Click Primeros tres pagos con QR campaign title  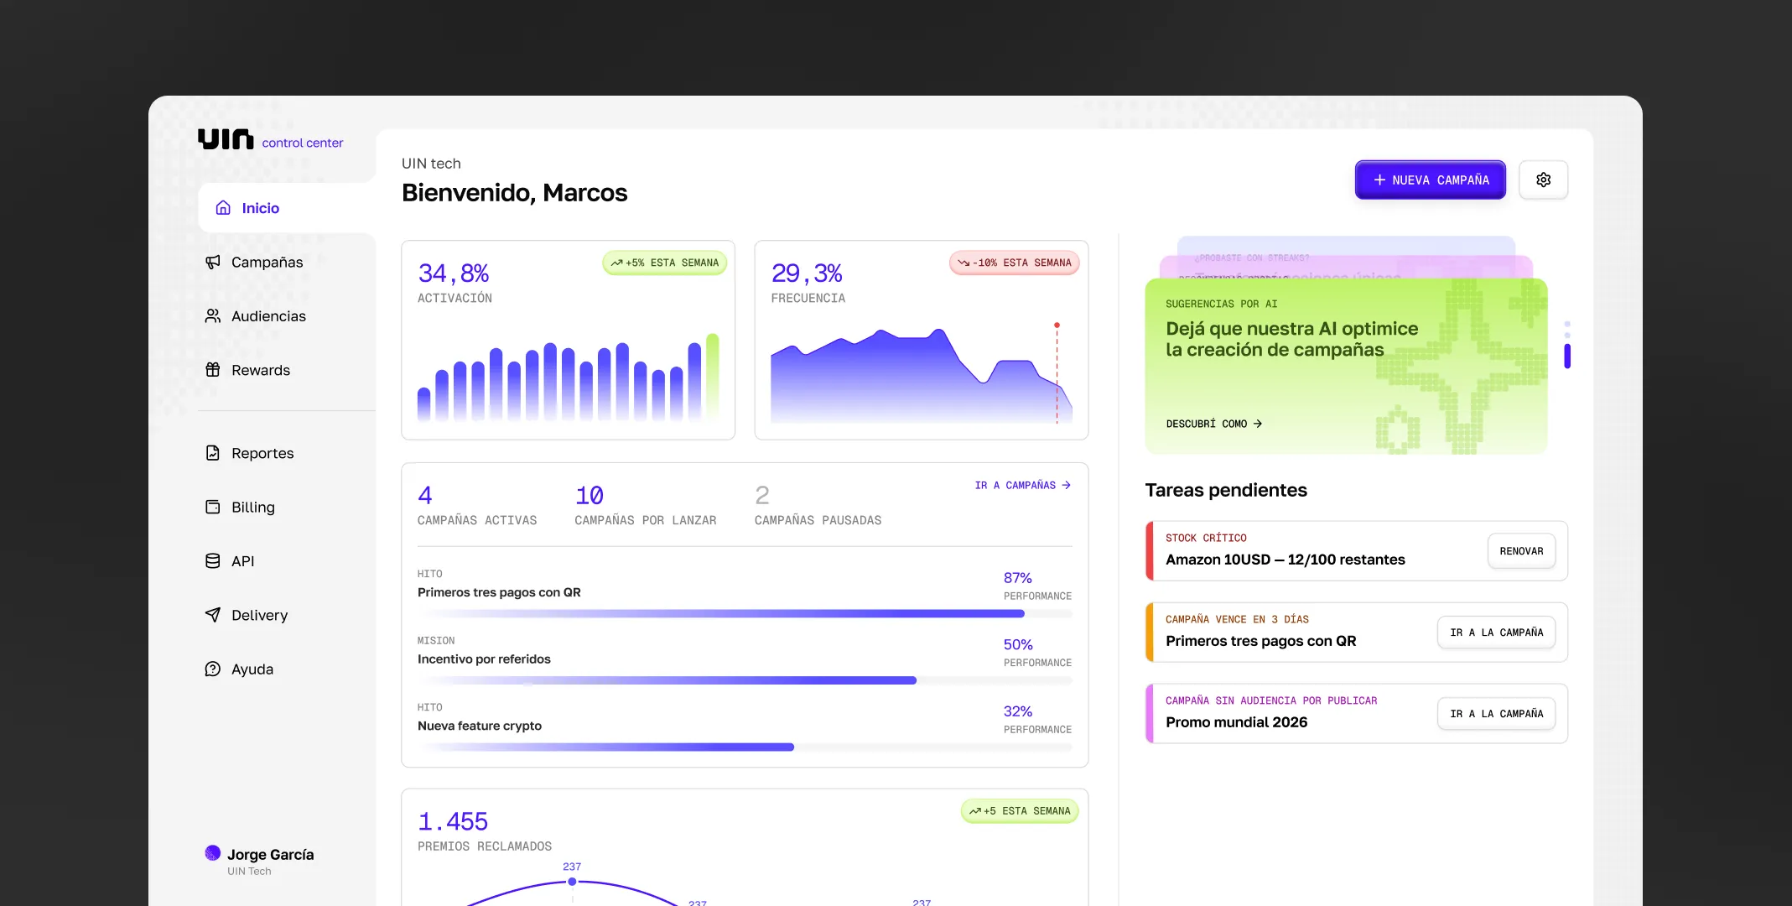coord(499,592)
